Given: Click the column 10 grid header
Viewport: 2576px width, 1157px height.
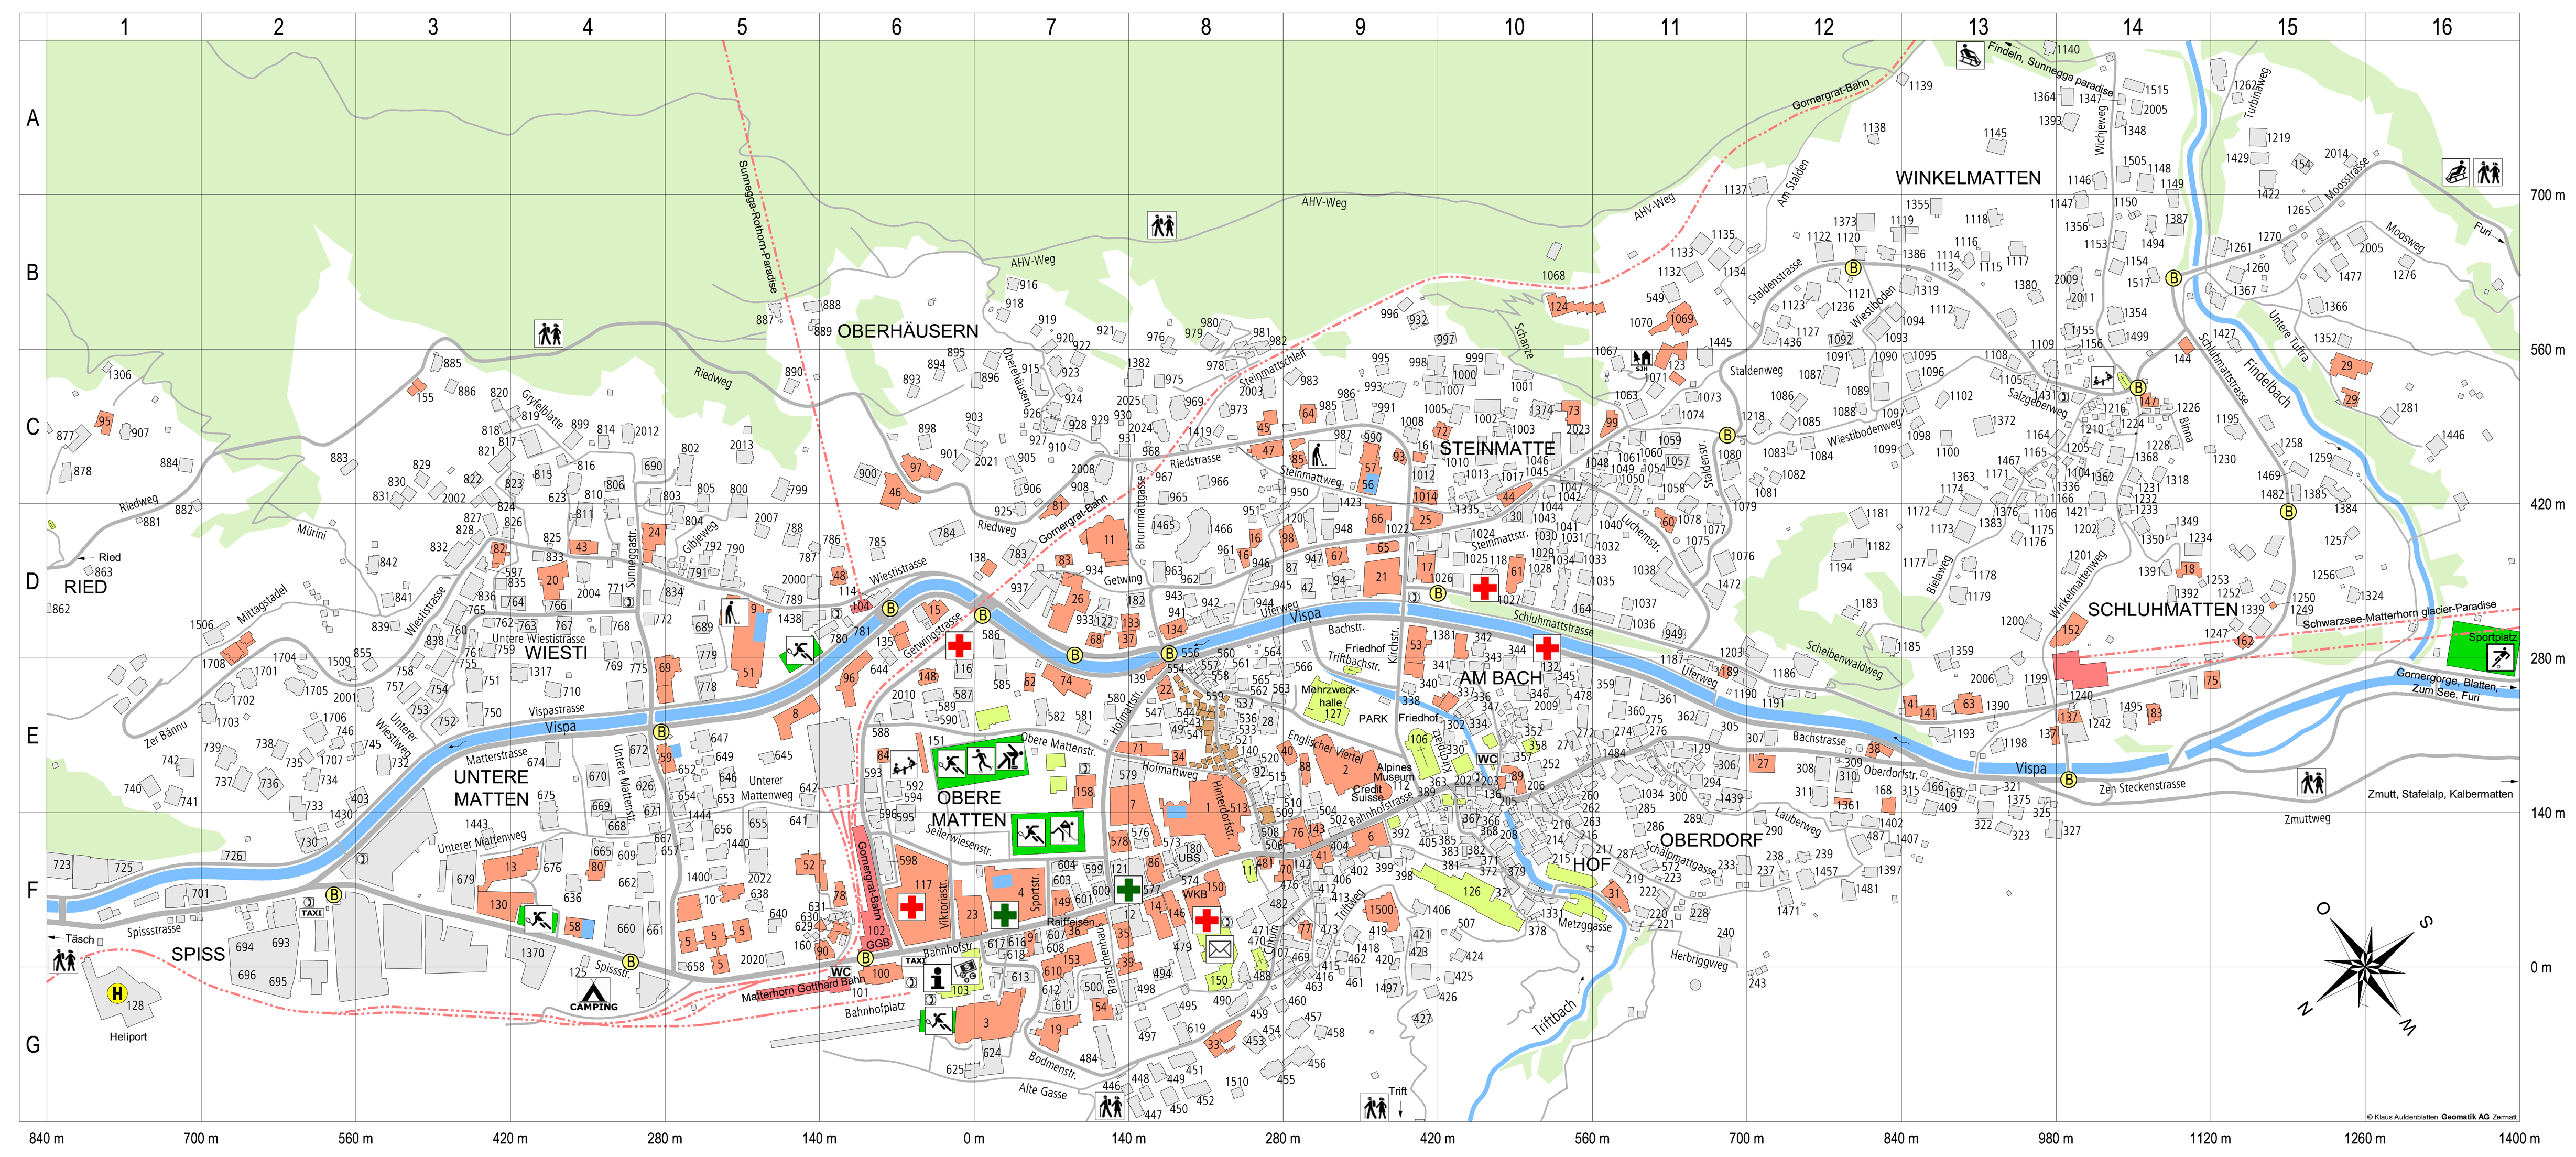Looking at the screenshot, I should click(1514, 27).
